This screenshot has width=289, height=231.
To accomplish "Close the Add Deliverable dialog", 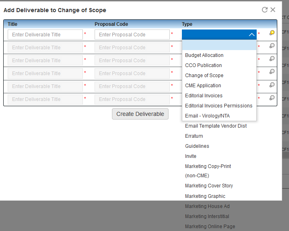I will 273,10.
